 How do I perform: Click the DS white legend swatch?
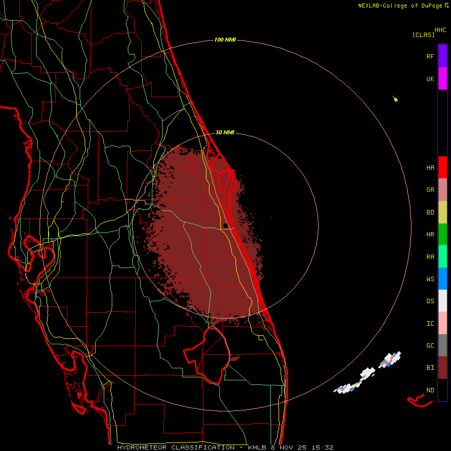point(442,301)
